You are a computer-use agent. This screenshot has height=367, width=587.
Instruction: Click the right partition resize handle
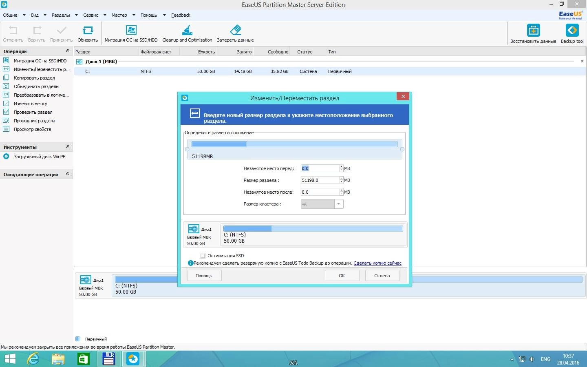402,149
